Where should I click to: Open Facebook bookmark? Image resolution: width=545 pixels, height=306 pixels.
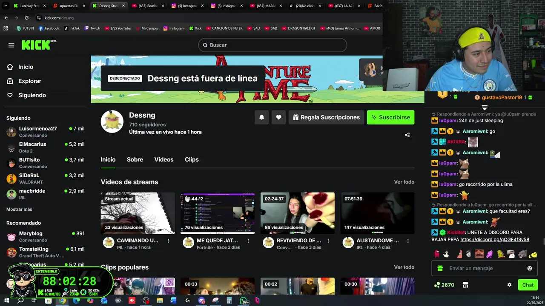click(x=49, y=28)
